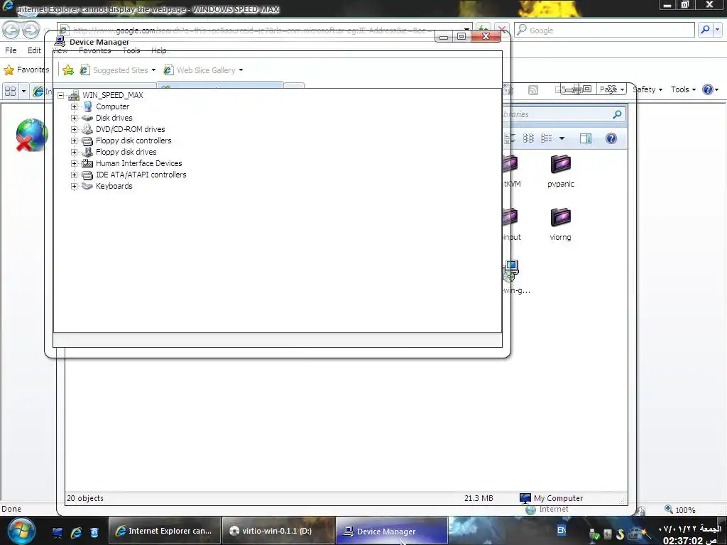Click Show Desktop quick launch icon
The height and width of the screenshot is (545, 727).
(x=57, y=532)
